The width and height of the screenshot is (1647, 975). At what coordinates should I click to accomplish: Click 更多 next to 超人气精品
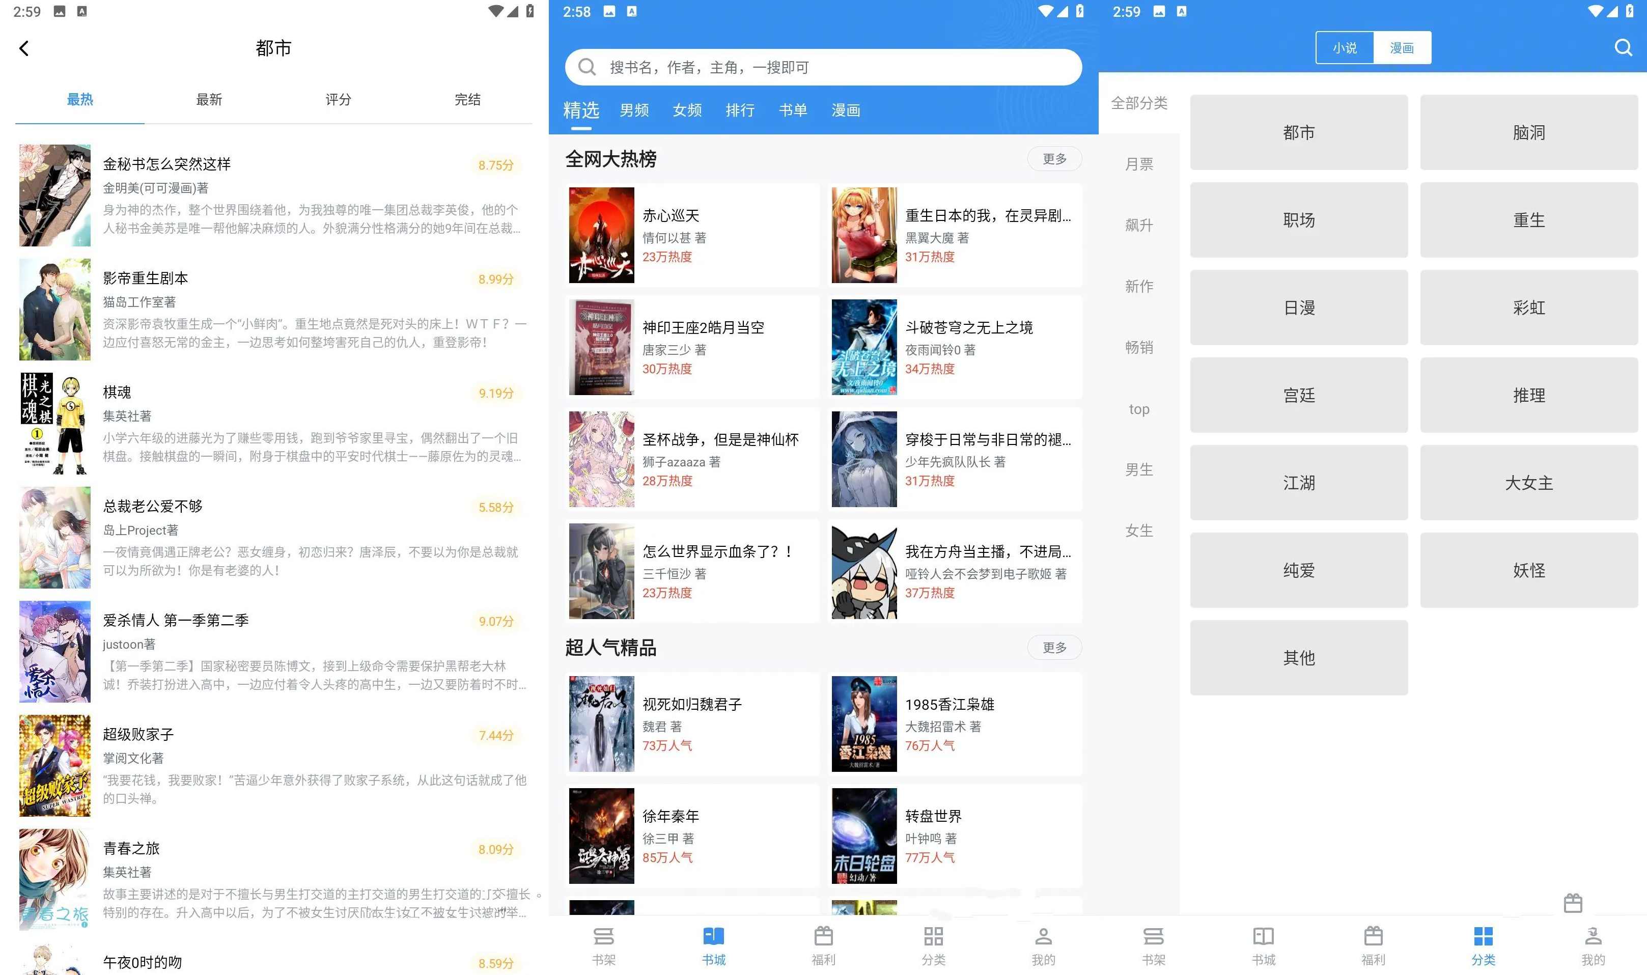point(1054,647)
